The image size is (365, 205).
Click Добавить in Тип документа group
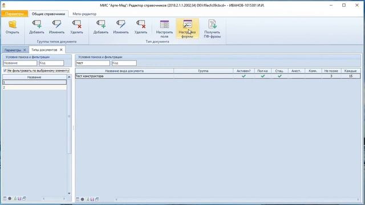tap(101, 27)
